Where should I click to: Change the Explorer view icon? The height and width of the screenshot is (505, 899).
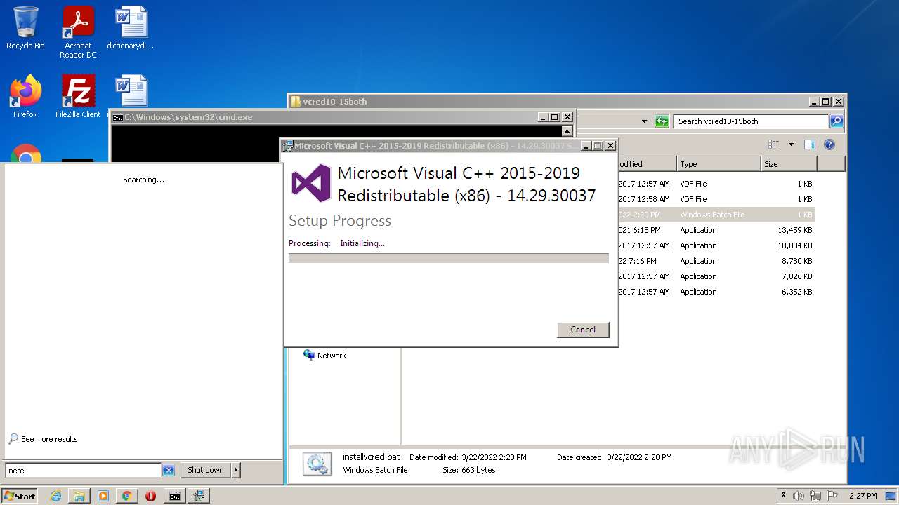(774, 144)
